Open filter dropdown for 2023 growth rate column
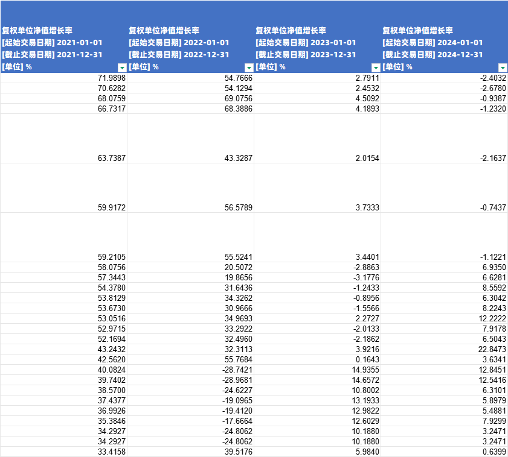The image size is (508, 457). point(376,68)
